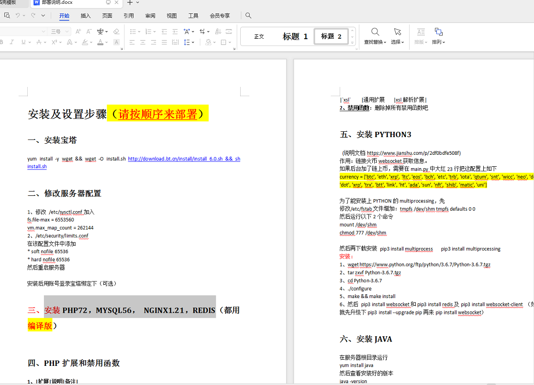Open the 审阅 (Review) ribbon tab
Viewport: 534px width, 385px height.
150,15
